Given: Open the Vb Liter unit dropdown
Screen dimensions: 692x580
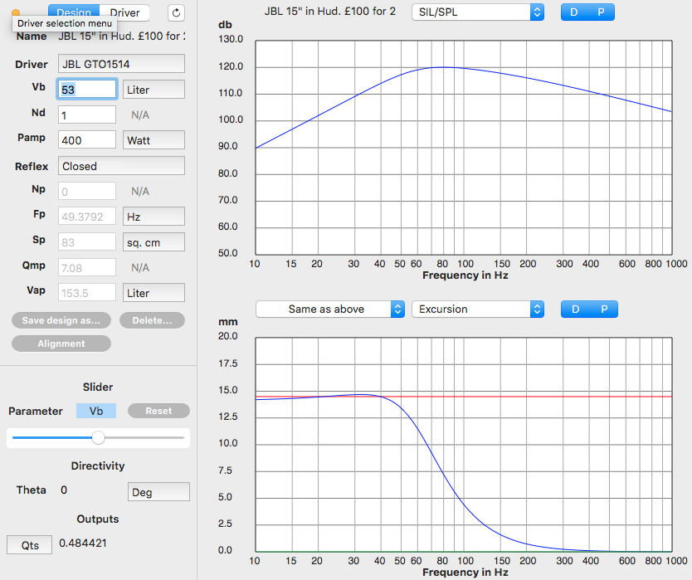Looking at the screenshot, I should pyautogui.click(x=154, y=90).
